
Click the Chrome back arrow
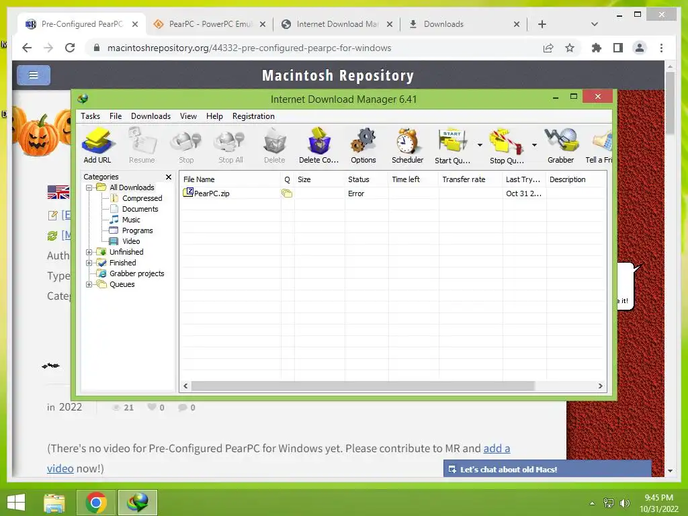click(27, 48)
